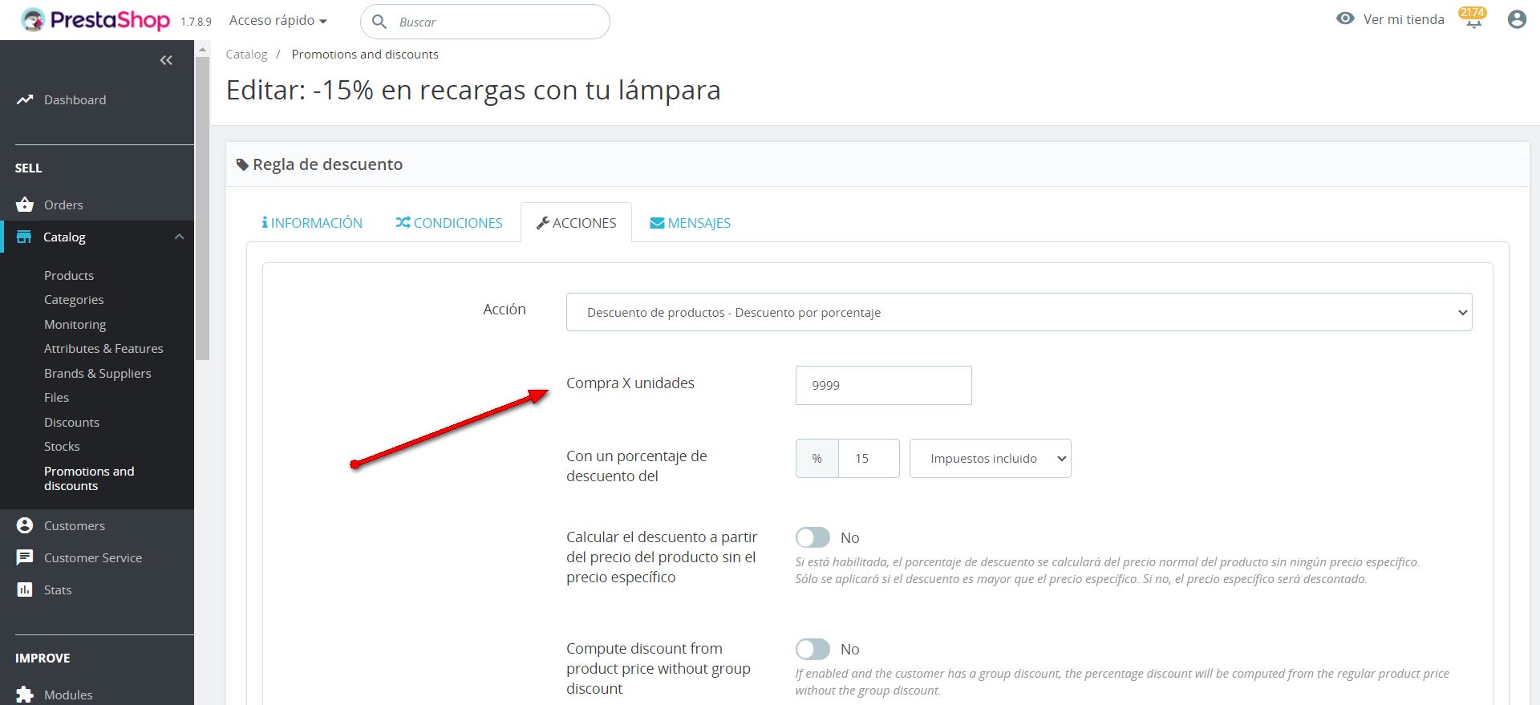Click the tag icon beside Regla de descuento
Screen dimensions: 1540x705
(x=242, y=164)
